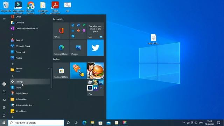This screenshot has width=224, height=126.
Task: Click the ENG language indicator
Action: (201, 123)
